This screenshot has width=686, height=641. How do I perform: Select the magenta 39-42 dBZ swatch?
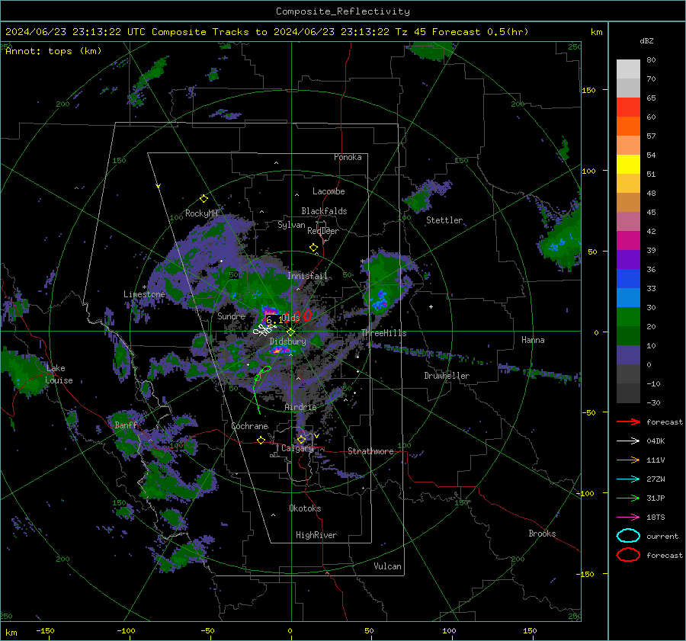(x=628, y=241)
